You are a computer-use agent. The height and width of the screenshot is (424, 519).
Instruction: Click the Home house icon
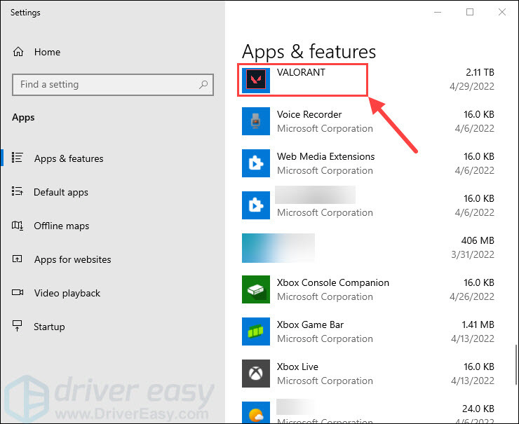[x=18, y=52]
